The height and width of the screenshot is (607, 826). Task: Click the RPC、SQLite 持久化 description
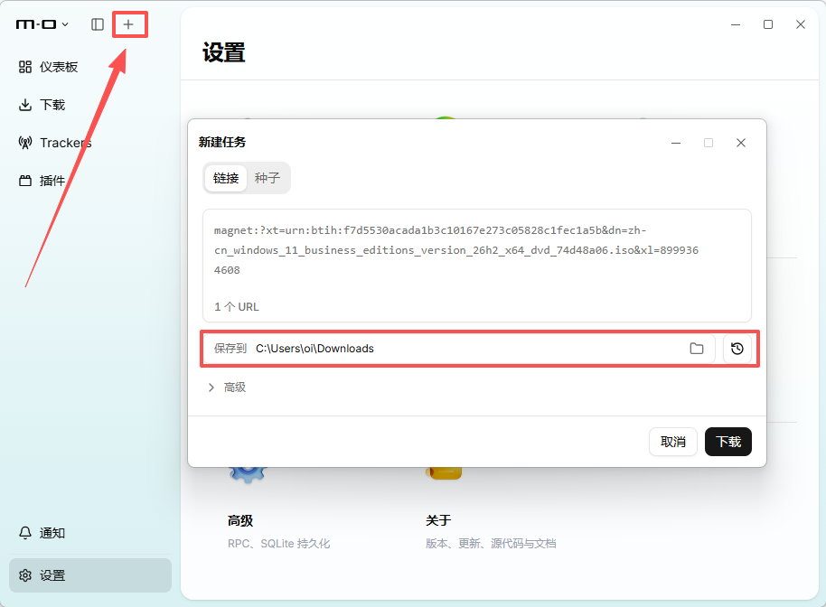click(x=278, y=543)
